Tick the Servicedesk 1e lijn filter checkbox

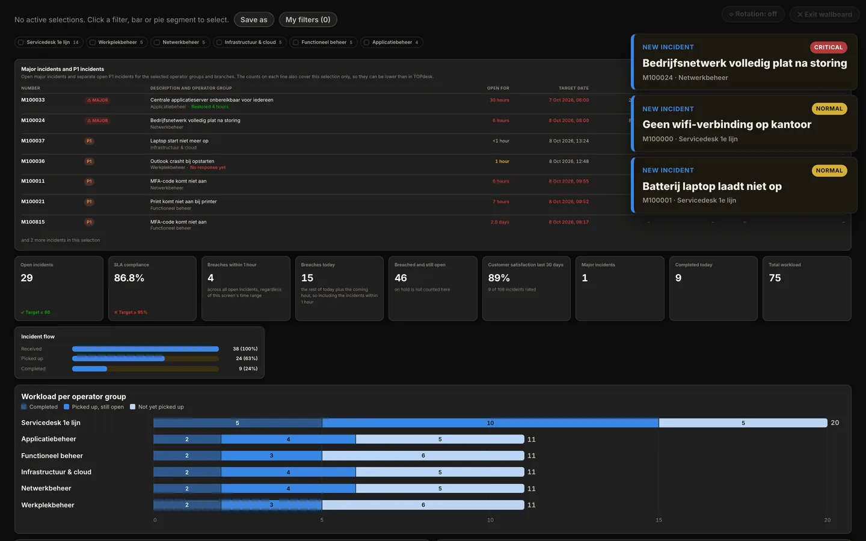[21, 43]
